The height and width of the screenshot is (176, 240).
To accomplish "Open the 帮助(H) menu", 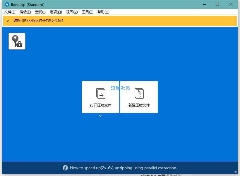I will (x=103, y=12).
